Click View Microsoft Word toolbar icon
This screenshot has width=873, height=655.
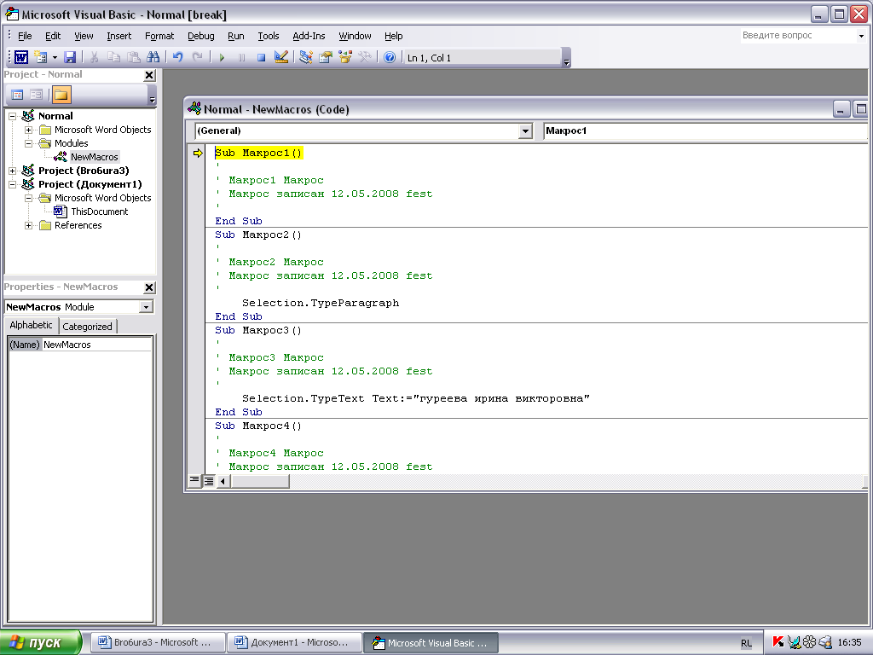pos(21,57)
